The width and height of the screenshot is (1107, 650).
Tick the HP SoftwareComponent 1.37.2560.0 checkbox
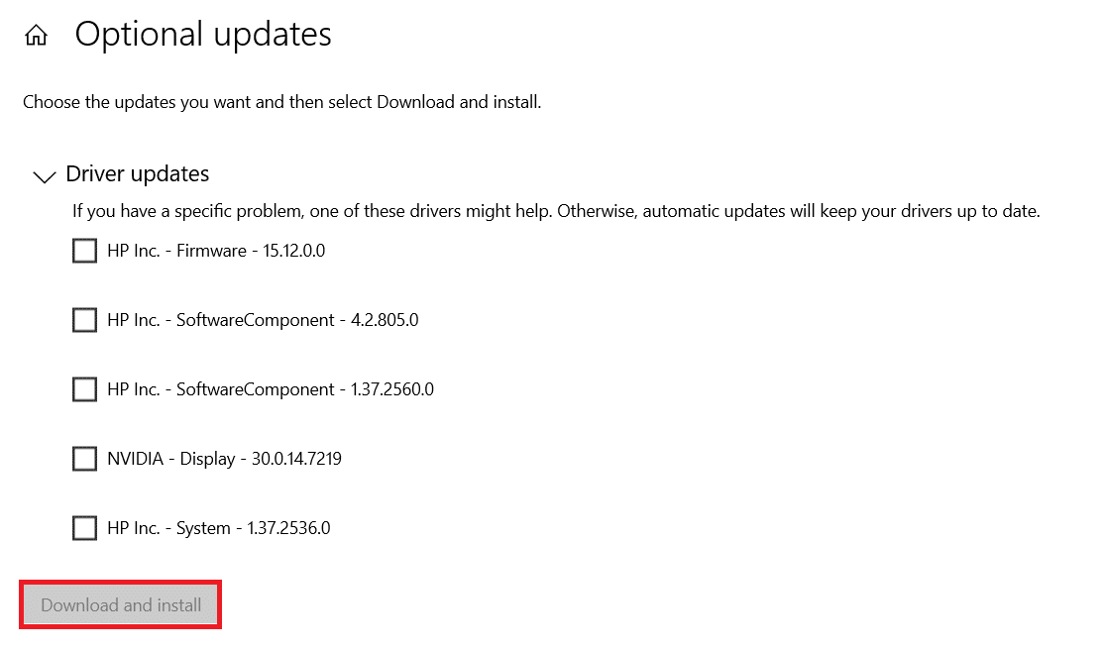[x=84, y=389]
